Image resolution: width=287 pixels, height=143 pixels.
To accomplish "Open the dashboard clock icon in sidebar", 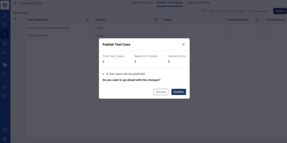I will point(5,16).
